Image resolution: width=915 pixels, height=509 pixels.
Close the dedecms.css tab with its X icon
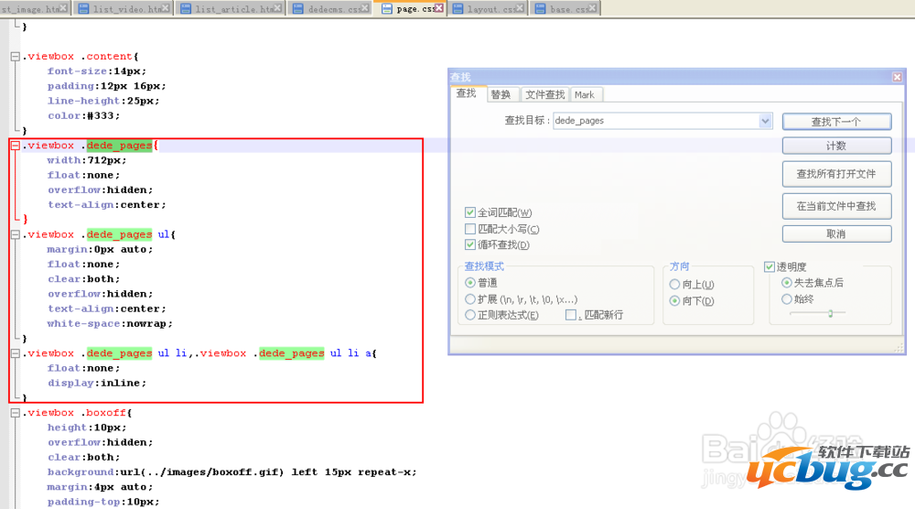[365, 8]
